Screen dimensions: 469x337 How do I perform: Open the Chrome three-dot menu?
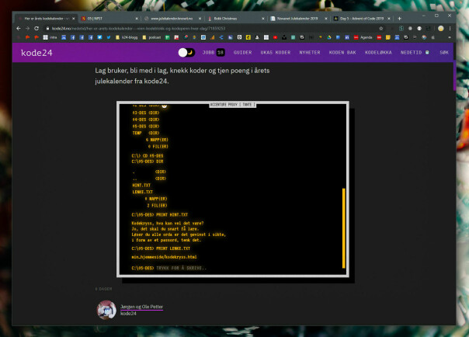point(450,29)
